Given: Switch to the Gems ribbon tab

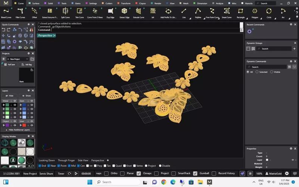Looking at the screenshot, I should click(76, 3).
